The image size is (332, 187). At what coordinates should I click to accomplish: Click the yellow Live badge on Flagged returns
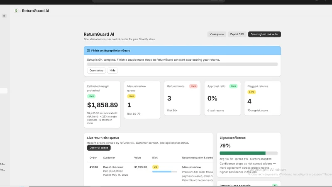point(251,92)
